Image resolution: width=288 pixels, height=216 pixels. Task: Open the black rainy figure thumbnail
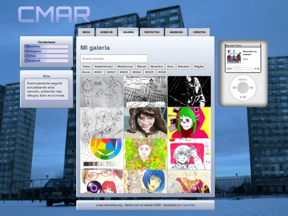189,92
